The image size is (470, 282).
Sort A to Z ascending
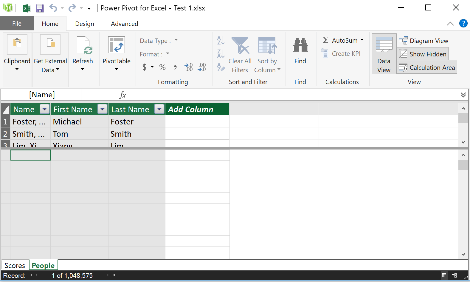point(221,40)
